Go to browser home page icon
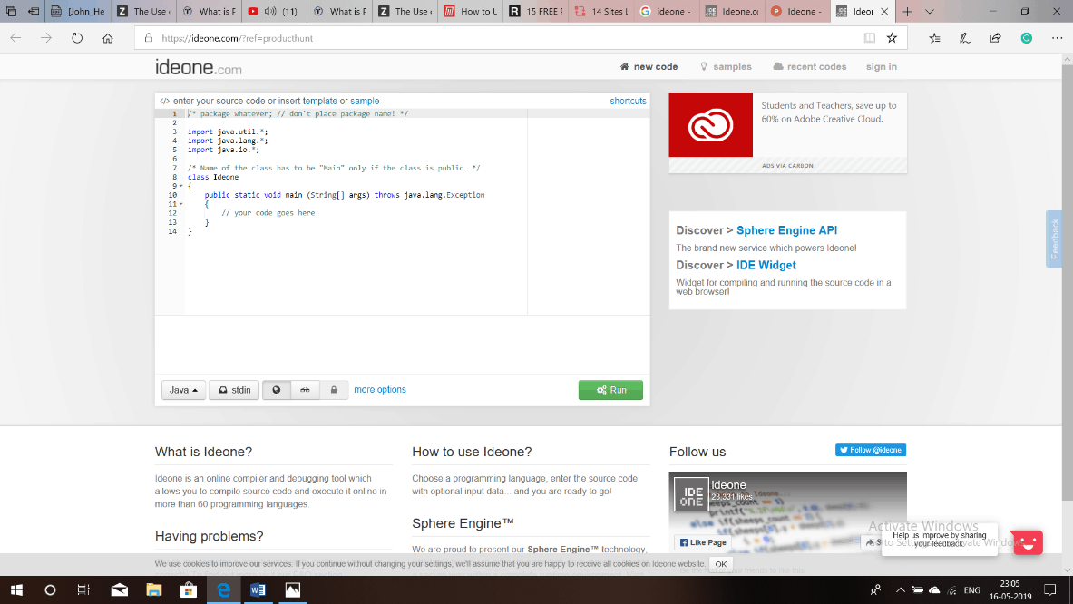The width and height of the screenshot is (1073, 604). click(x=107, y=38)
